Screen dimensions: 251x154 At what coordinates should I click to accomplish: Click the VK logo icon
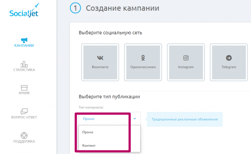(100, 58)
